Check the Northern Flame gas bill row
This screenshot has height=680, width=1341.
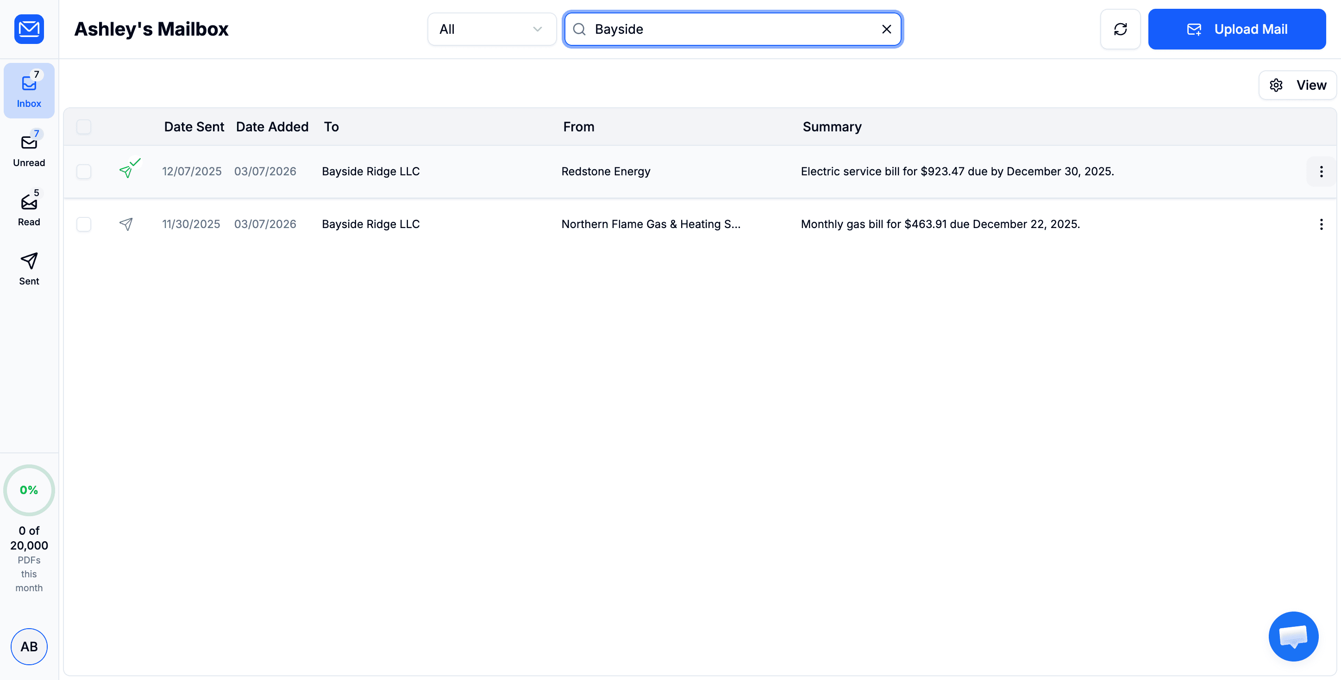(x=84, y=224)
